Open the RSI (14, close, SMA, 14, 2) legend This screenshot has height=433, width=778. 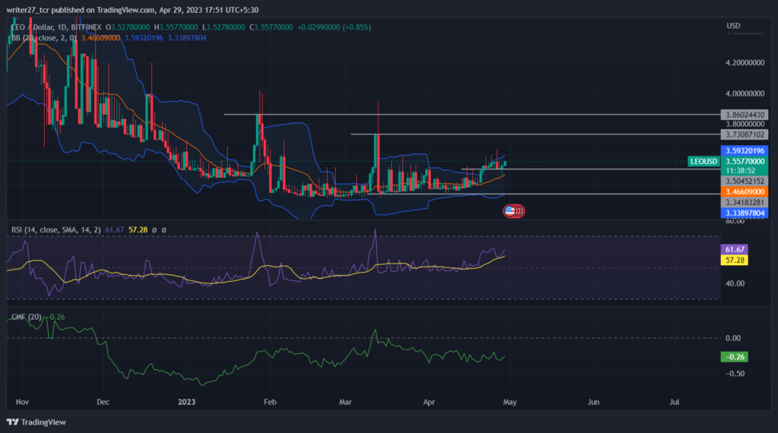pos(56,230)
